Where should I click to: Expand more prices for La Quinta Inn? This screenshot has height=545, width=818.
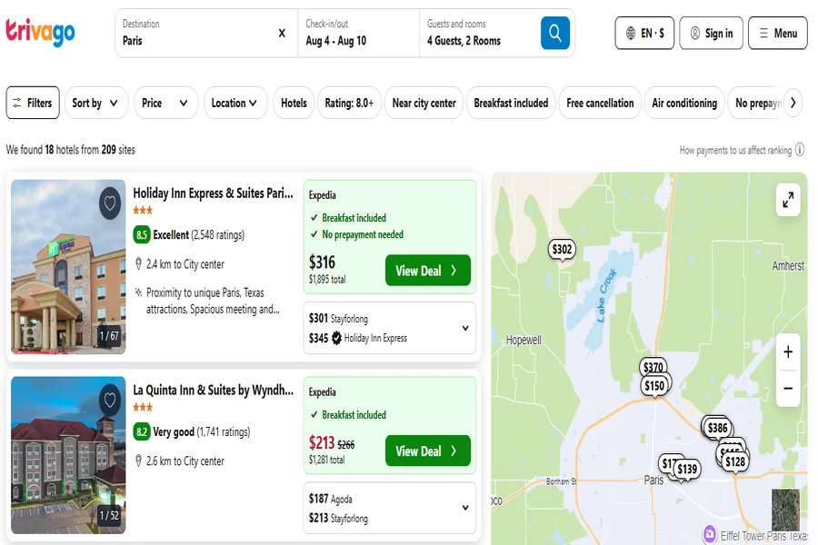pos(465,508)
